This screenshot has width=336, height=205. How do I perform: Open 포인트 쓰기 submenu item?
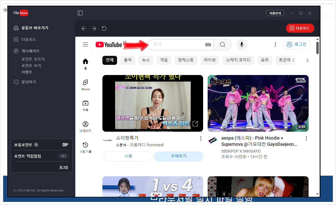(31, 65)
